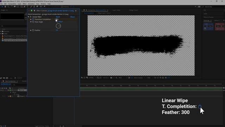The width and height of the screenshot is (225, 127).
Task: Toggle the Linear Wipe fx switch
Action: point(31,17)
